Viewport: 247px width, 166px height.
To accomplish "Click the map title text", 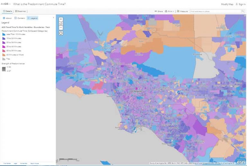I will pyautogui.click(x=39, y=4).
